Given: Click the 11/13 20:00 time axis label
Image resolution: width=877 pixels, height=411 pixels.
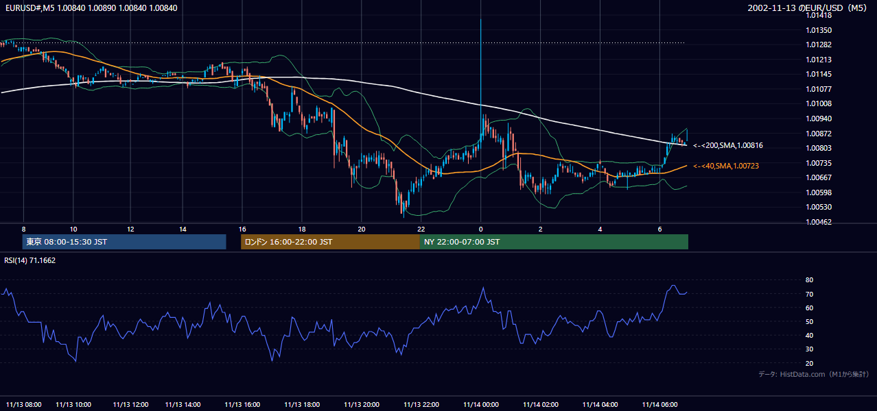Looking at the screenshot, I should (x=362, y=405).
